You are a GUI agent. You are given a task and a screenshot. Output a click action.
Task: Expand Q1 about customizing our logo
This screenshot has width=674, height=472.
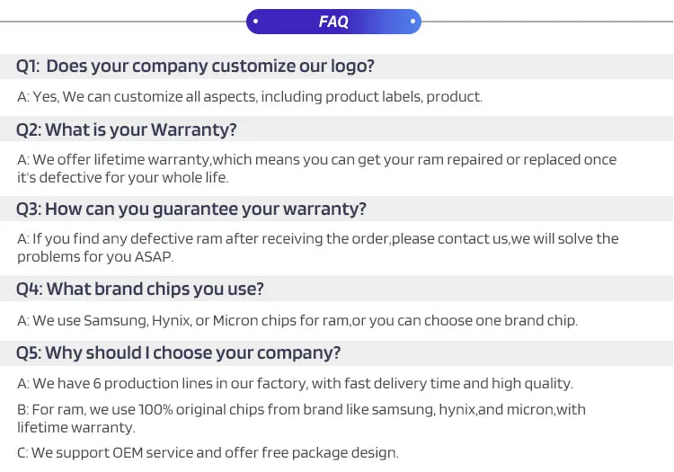point(195,66)
